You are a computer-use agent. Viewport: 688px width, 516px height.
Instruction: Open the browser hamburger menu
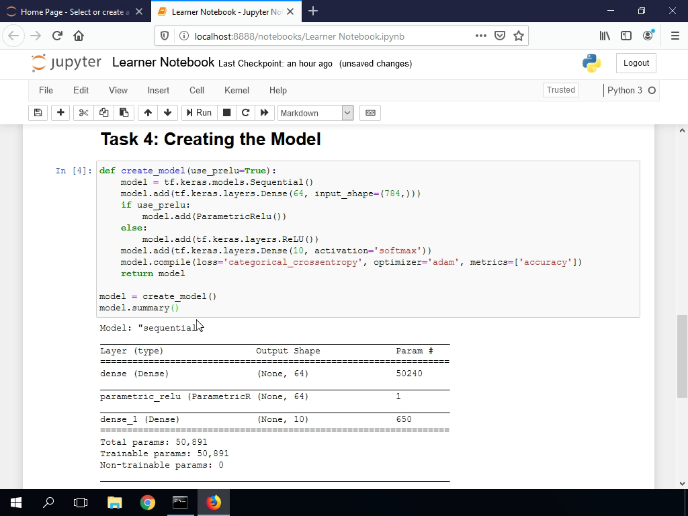[x=674, y=36]
